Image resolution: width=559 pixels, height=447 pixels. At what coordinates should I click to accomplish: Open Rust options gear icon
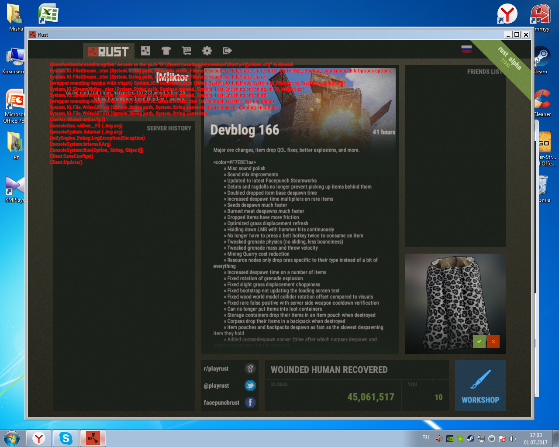[x=207, y=51]
